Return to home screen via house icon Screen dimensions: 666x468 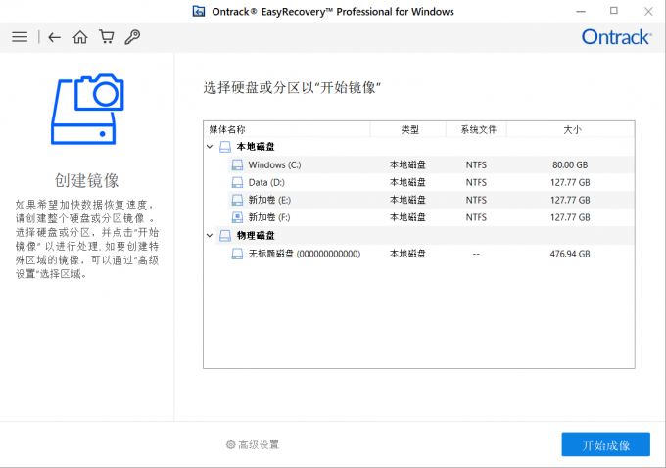click(80, 37)
